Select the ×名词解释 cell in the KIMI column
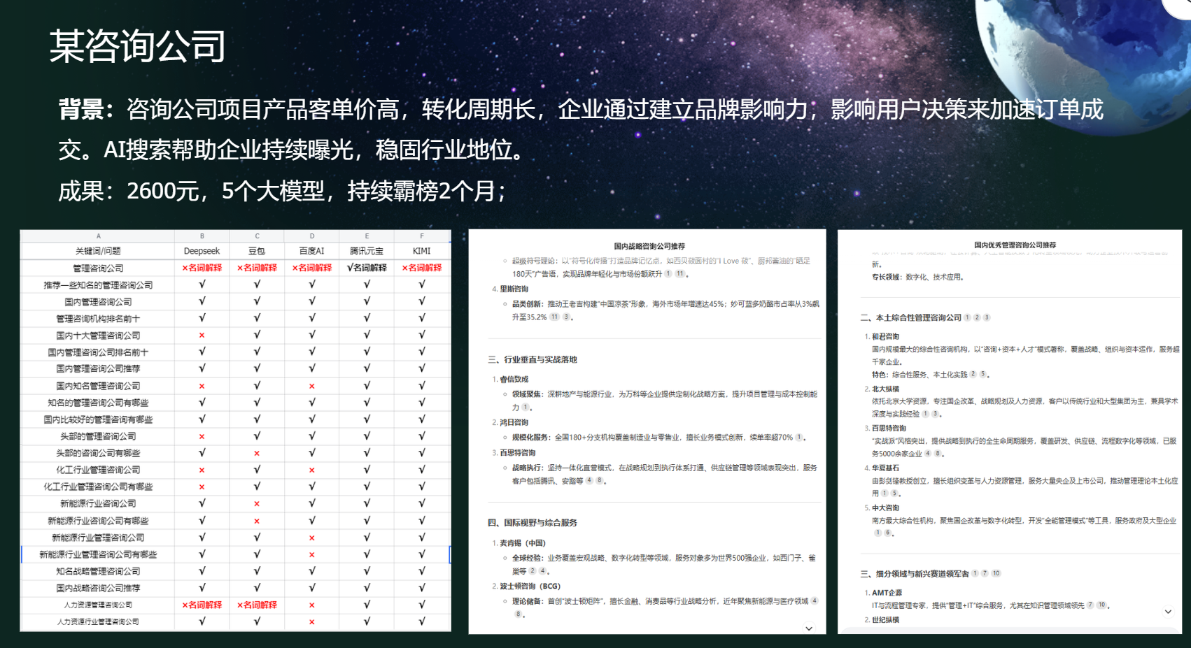The width and height of the screenshot is (1191, 648). [x=422, y=268]
